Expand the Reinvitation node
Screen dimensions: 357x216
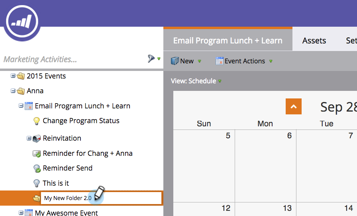click(x=29, y=138)
